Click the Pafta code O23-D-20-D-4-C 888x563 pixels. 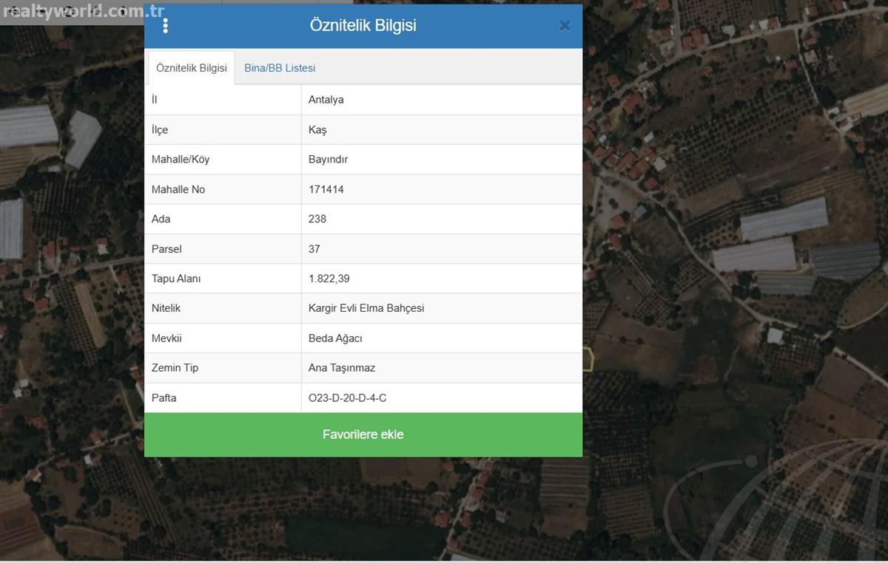coord(347,397)
